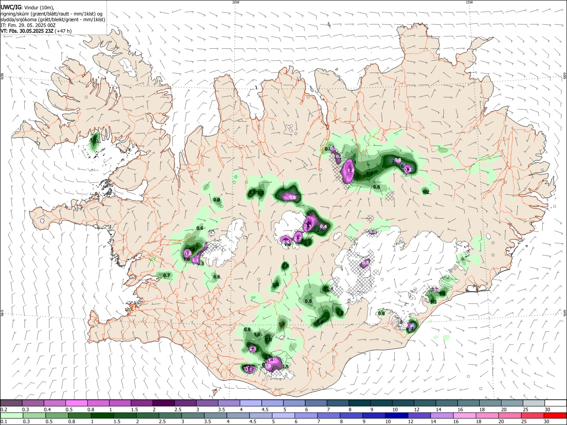The width and height of the screenshot is (567, 425).
Task: Click the 'VT: Fös. 30.05.2025 23Z' valid time
Action: tap(27, 31)
